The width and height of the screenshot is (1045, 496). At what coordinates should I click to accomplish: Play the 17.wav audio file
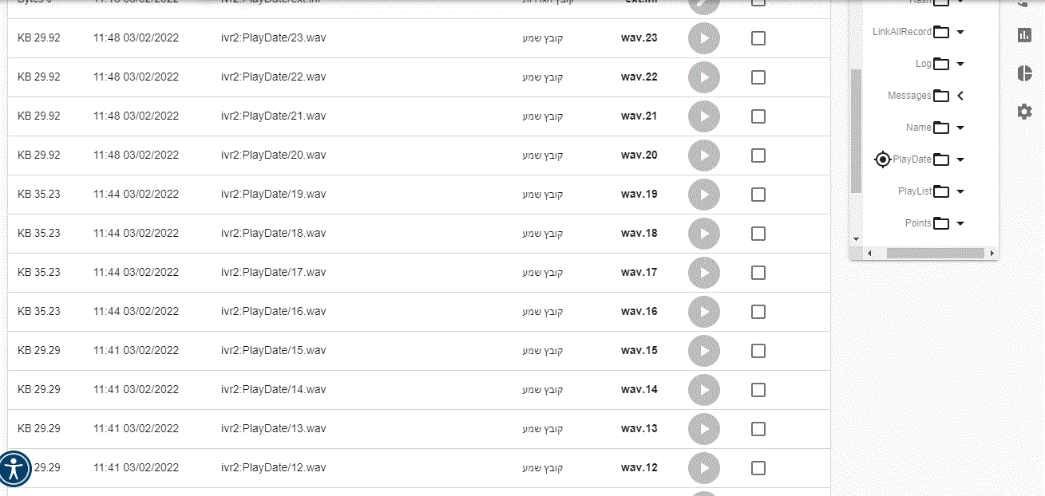click(x=703, y=273)
